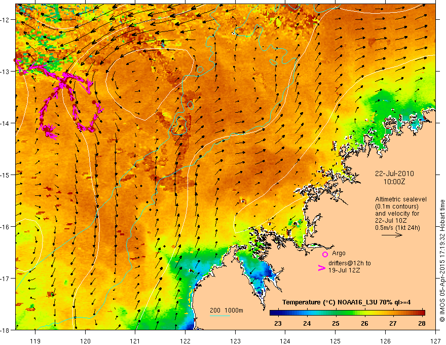The image size is (446, 345).
Task: Click the 'Altimetric sealevel' legend text
Action: (x=401, y=199)
